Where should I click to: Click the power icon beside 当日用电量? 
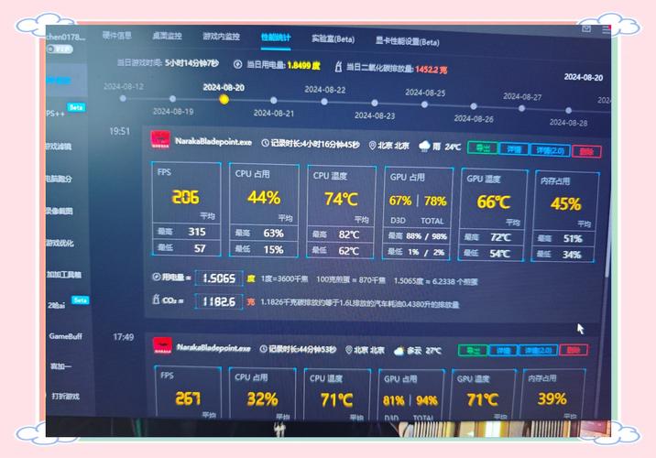point(237,64)
